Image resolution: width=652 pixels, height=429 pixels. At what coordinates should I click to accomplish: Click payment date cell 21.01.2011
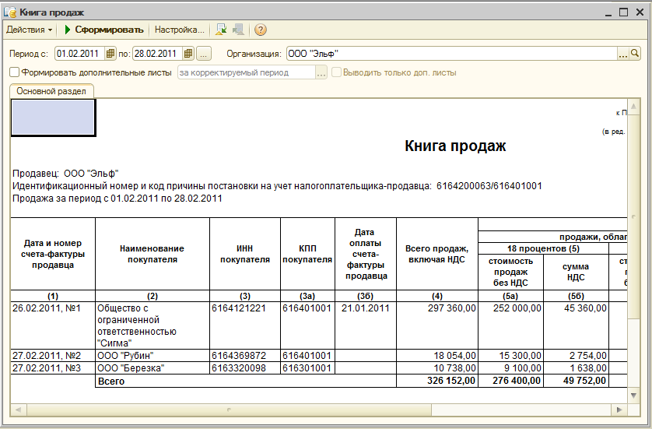click(x=366, y=325)
